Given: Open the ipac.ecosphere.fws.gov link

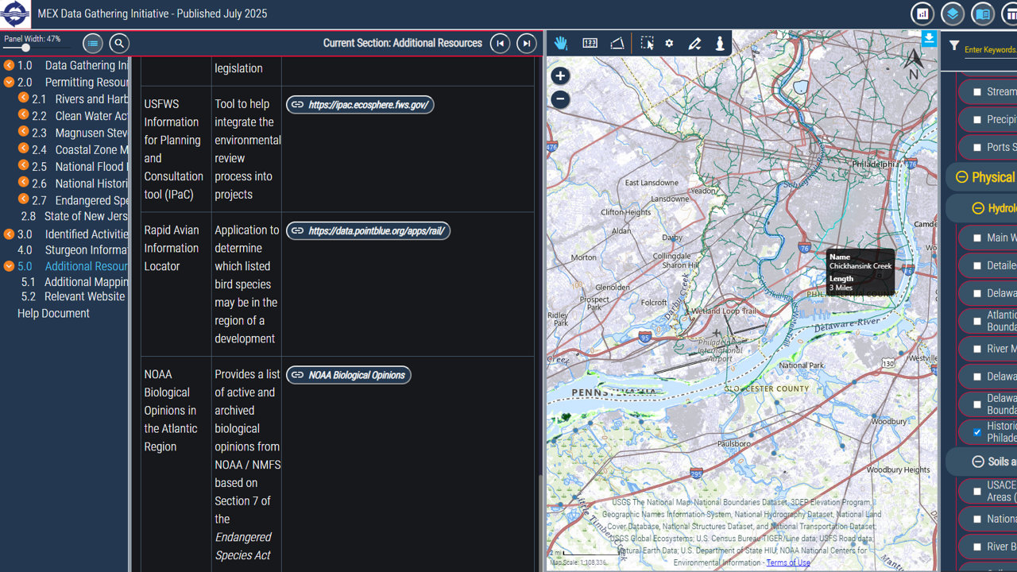Looking at the screenshot, I should click(x=360, y=105).
